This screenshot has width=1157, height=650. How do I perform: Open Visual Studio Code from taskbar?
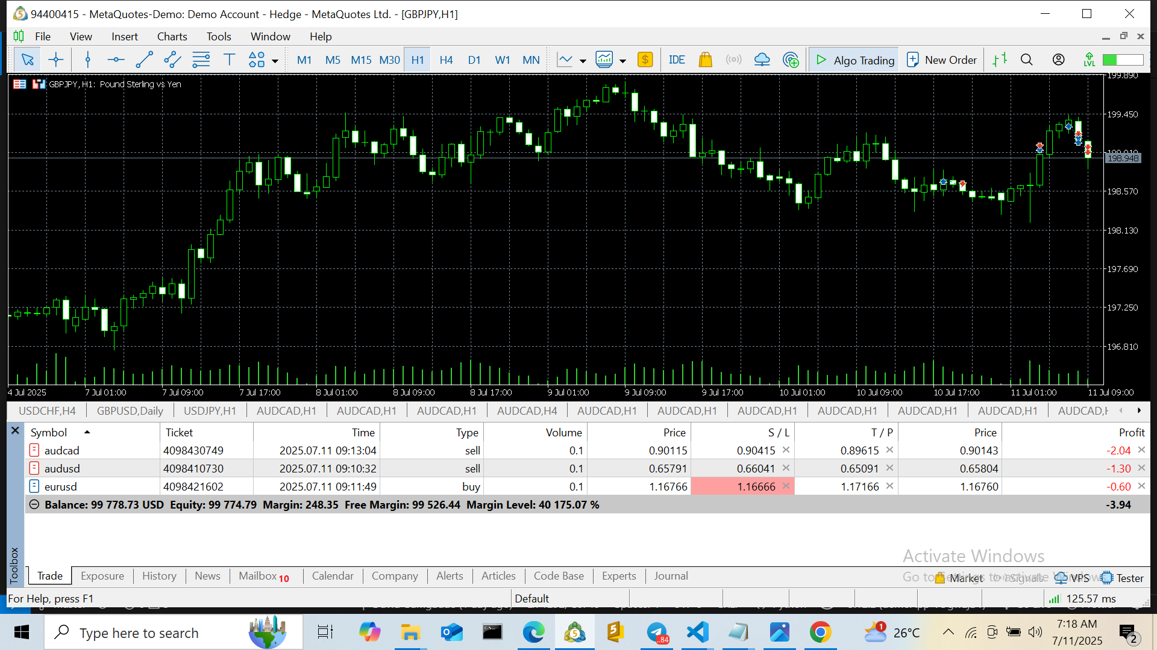[697, 633]
